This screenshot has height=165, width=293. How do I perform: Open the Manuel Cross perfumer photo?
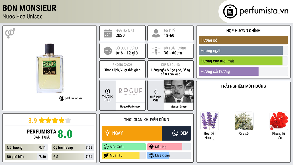click(x=179, y=91)
